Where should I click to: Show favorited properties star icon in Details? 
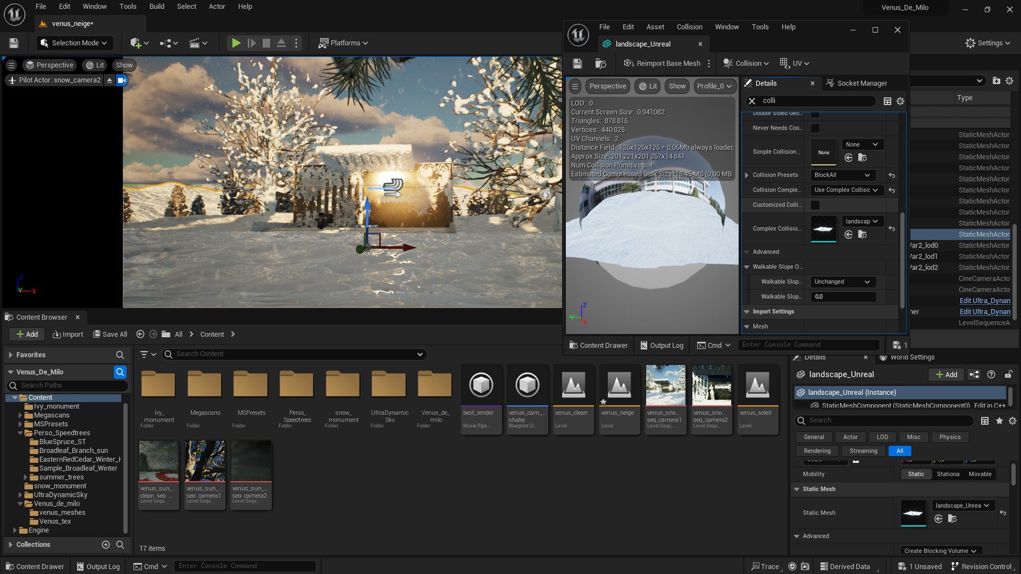(x=999, y=421)
